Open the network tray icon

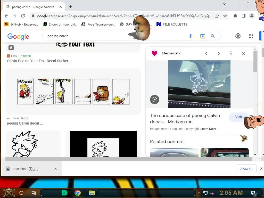pyautogui.click(x=205, y=193)
